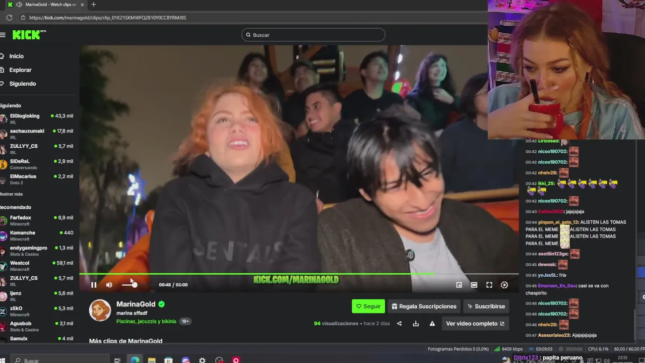Open zEkO recommended channel
Viewport: 645px width, 363px height.
point(37,311)
